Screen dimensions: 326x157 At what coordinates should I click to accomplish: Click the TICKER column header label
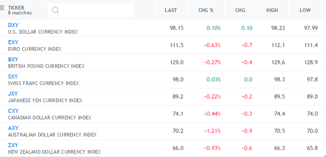16,8
